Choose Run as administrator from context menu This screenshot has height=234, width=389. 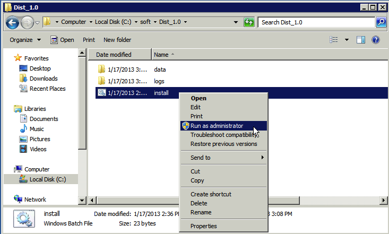(x=217, y=126)
